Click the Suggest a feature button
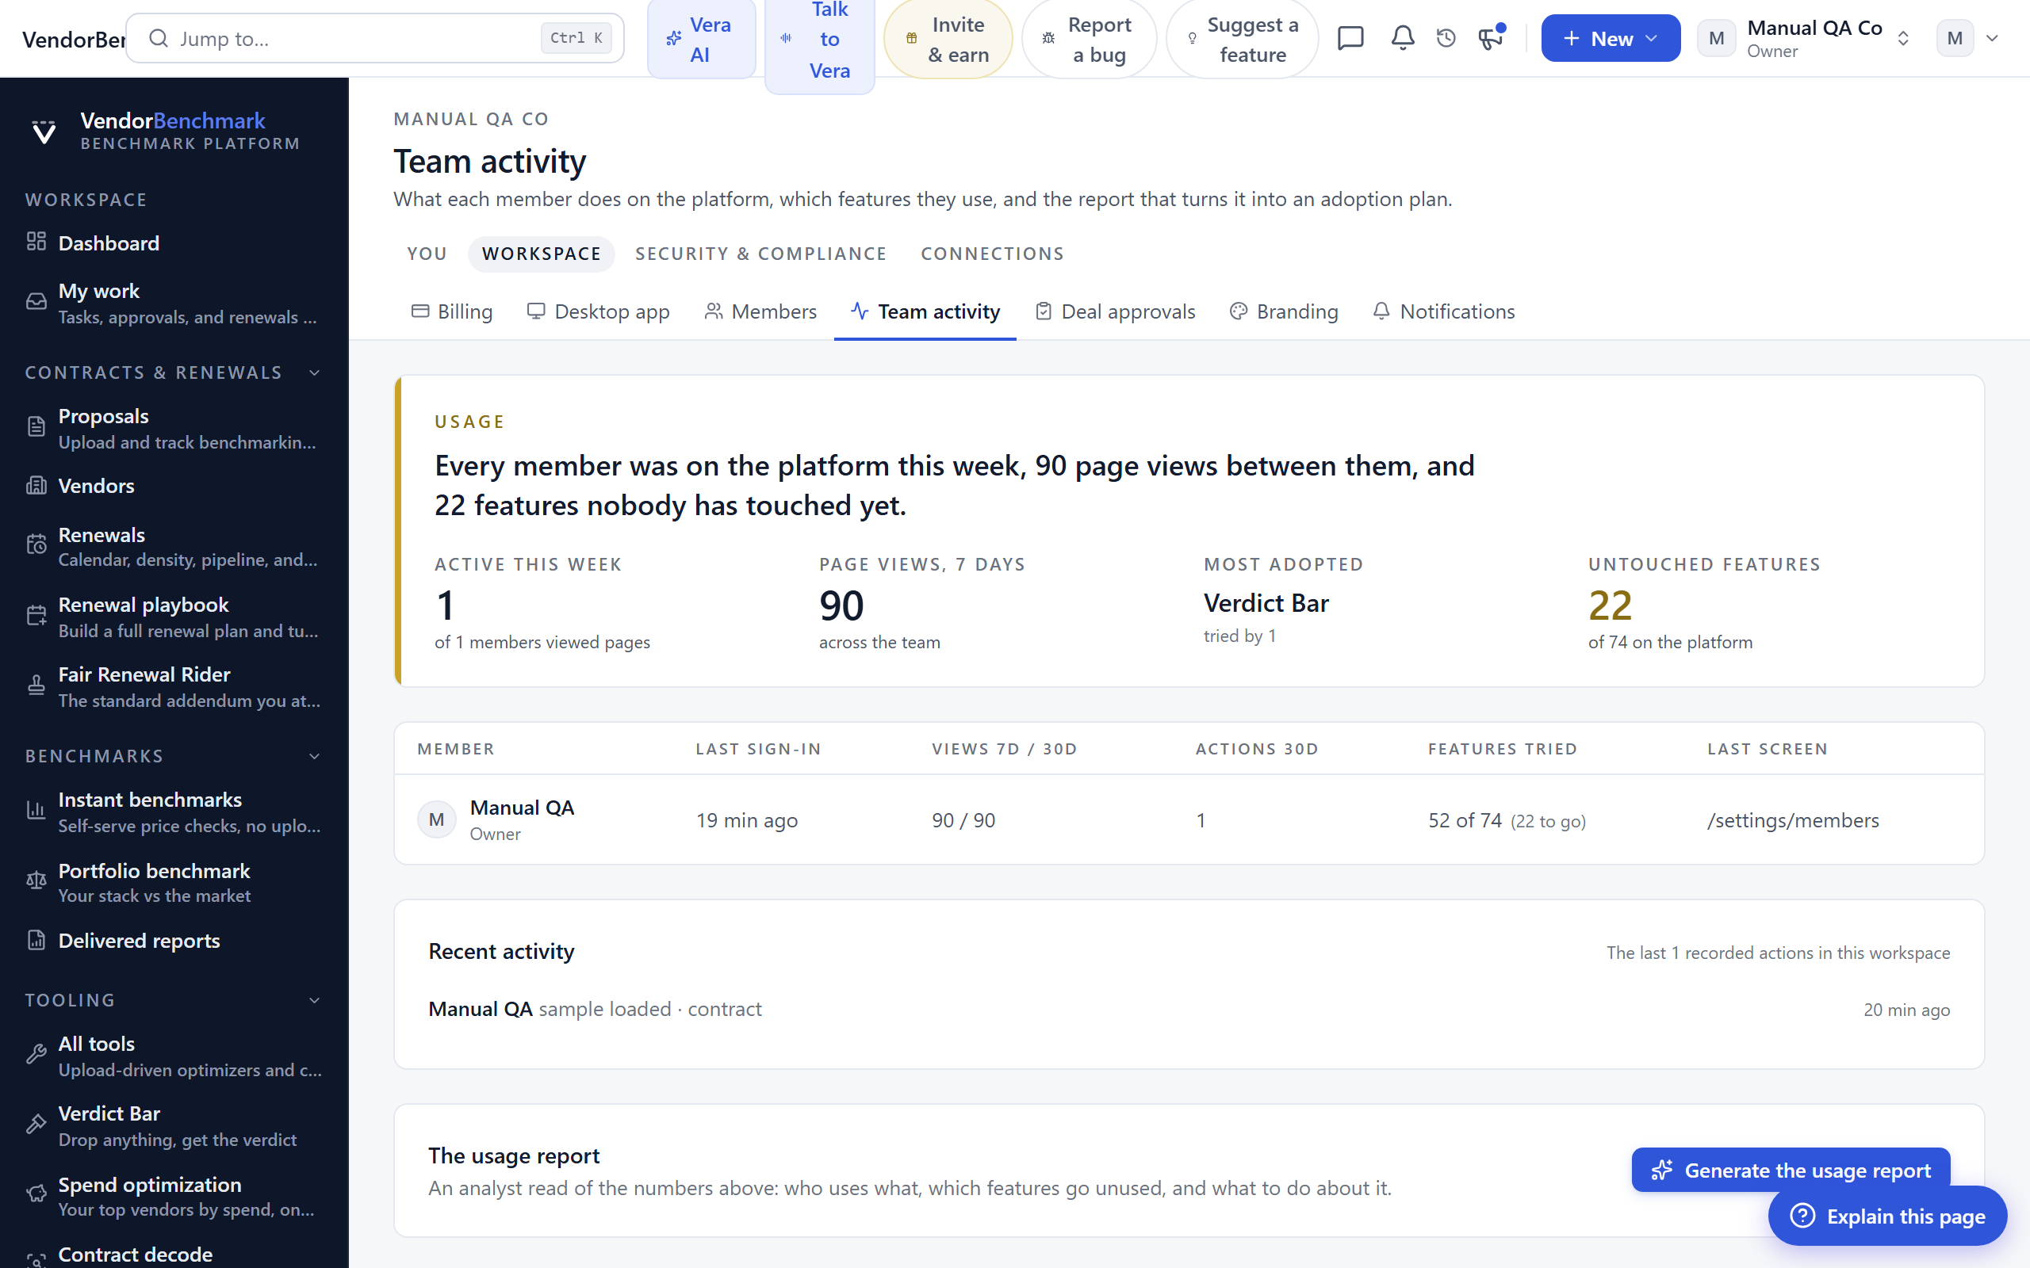2030x1268 pixels. pos(1243,40)
